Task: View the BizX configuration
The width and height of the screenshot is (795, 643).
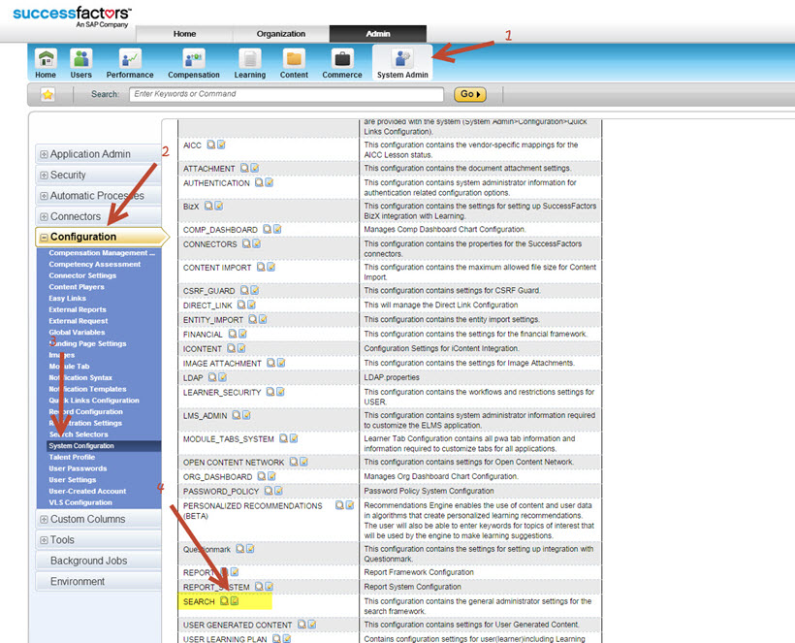Action: [208, 206]
